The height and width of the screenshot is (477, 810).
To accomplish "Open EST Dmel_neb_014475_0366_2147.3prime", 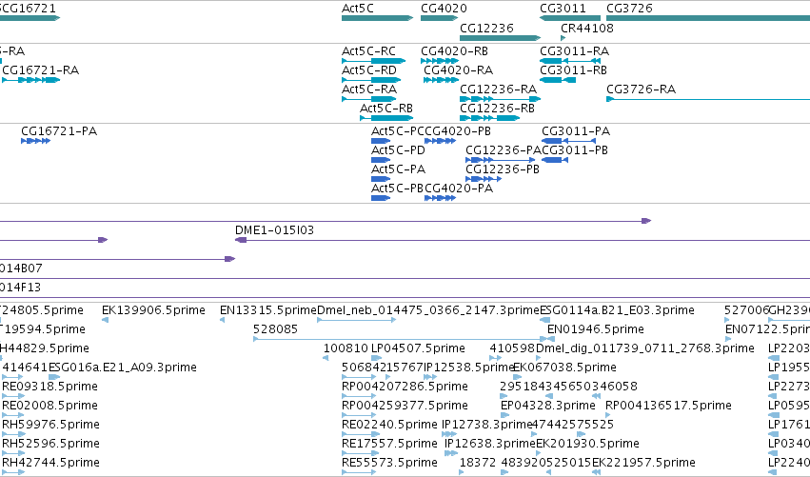I will coord(428,310).
